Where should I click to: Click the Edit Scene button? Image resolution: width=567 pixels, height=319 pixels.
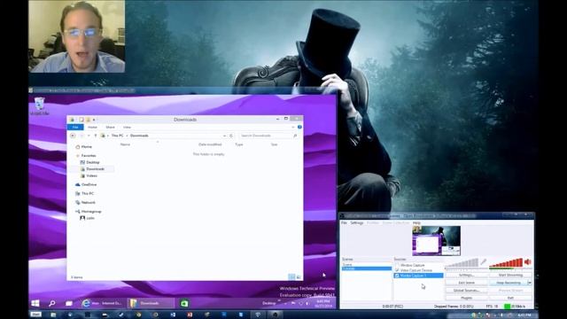[x=467, y=283]
